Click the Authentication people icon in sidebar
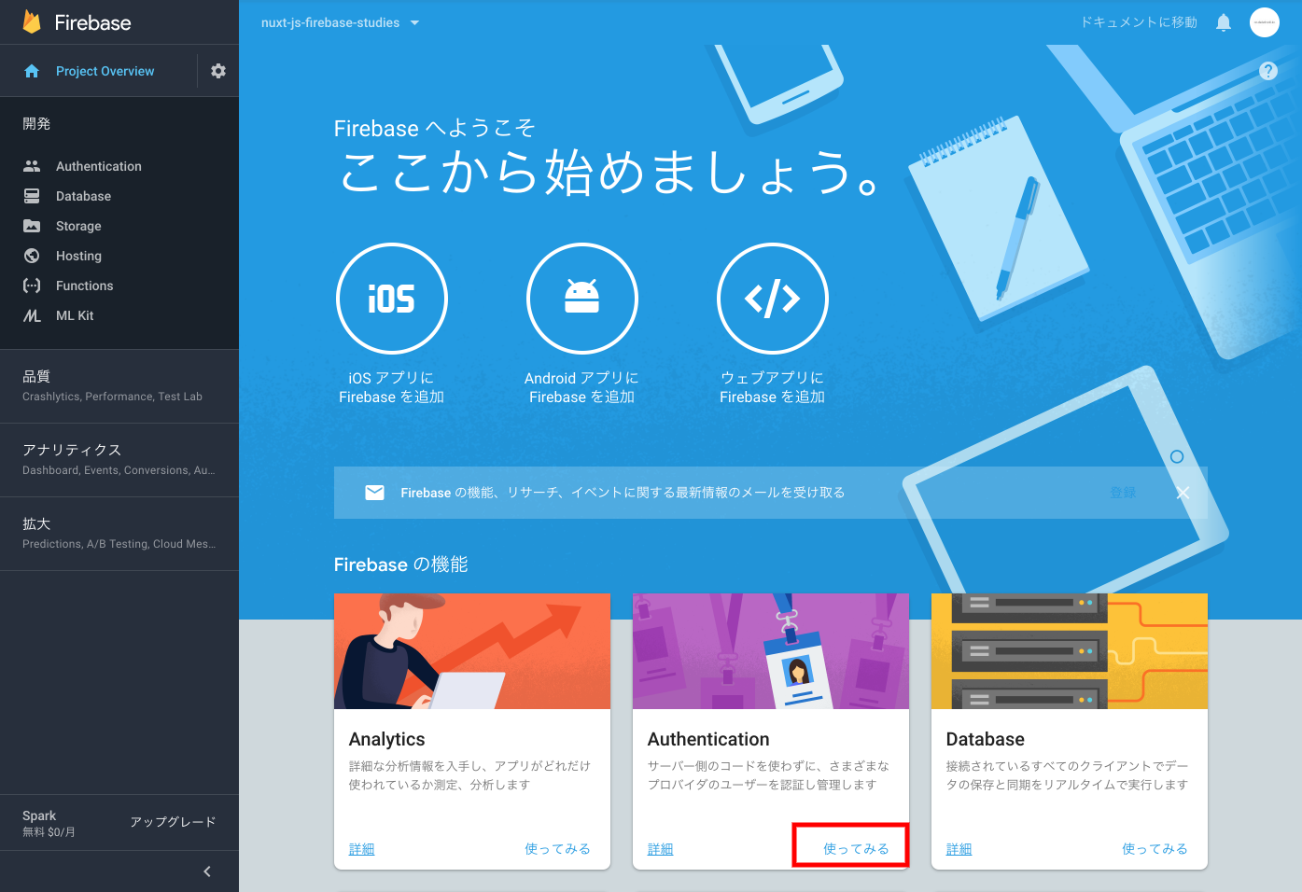The width and height of the screenshot is (1302, 892). (x=32, y=166)
